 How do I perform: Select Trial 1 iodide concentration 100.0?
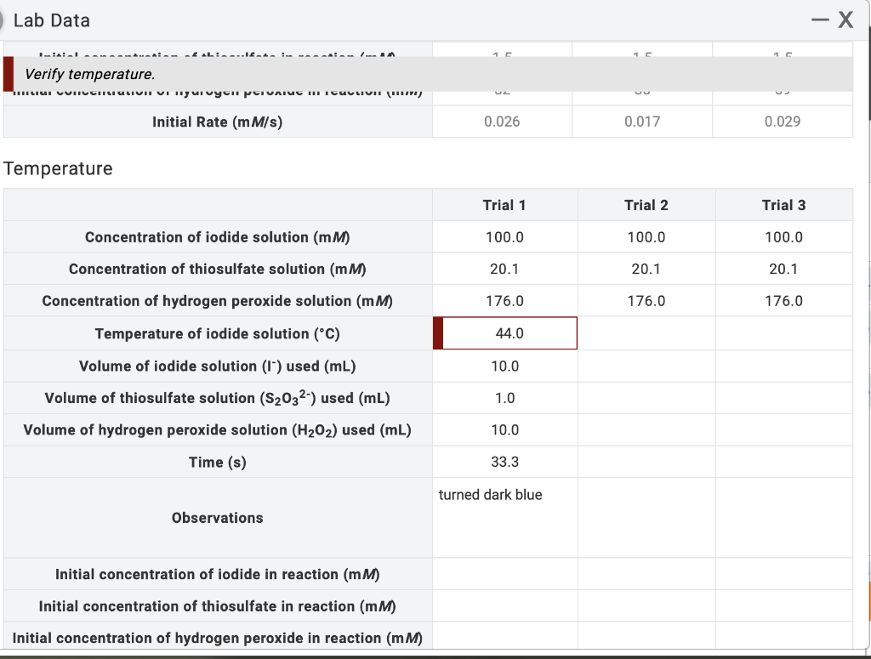pyautogui.click(x=505, y=237)
